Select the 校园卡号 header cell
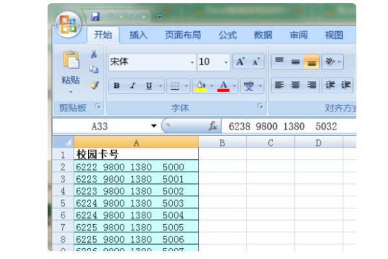388x259 pixels. [136, 154]
